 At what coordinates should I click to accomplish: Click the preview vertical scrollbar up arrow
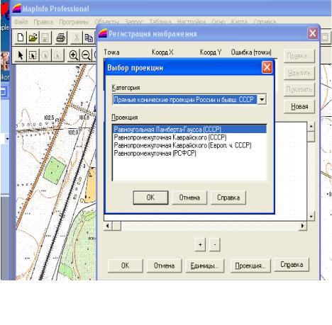coord(311,127)
